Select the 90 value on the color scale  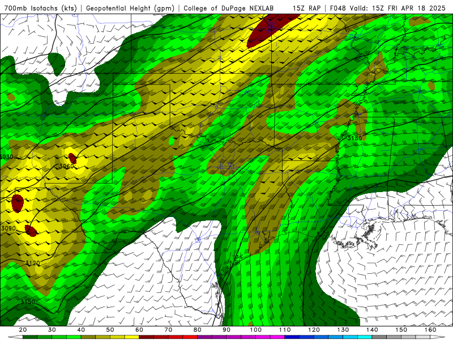click(227, 330)
